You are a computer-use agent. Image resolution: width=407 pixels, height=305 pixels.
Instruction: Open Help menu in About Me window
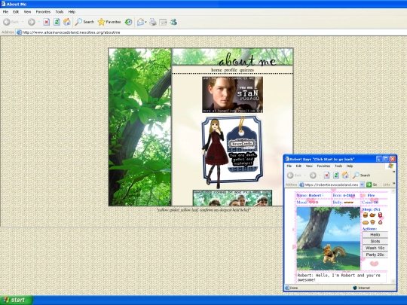[x=72, y=11]
